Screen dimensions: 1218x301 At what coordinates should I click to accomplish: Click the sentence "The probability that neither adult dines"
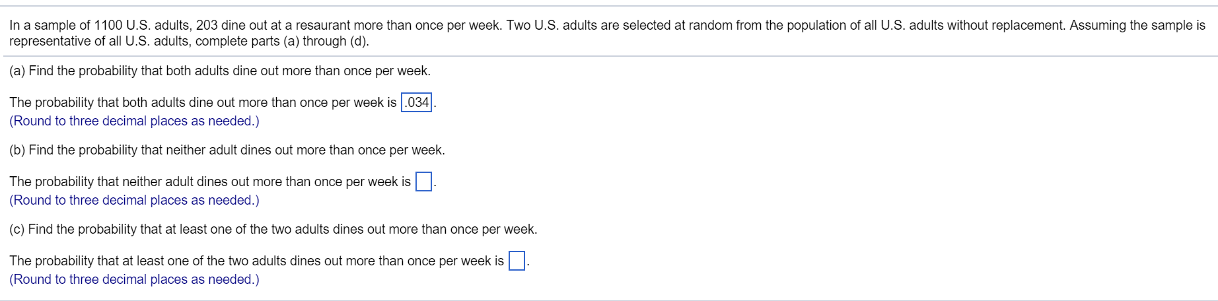click(x=209, y=182)
